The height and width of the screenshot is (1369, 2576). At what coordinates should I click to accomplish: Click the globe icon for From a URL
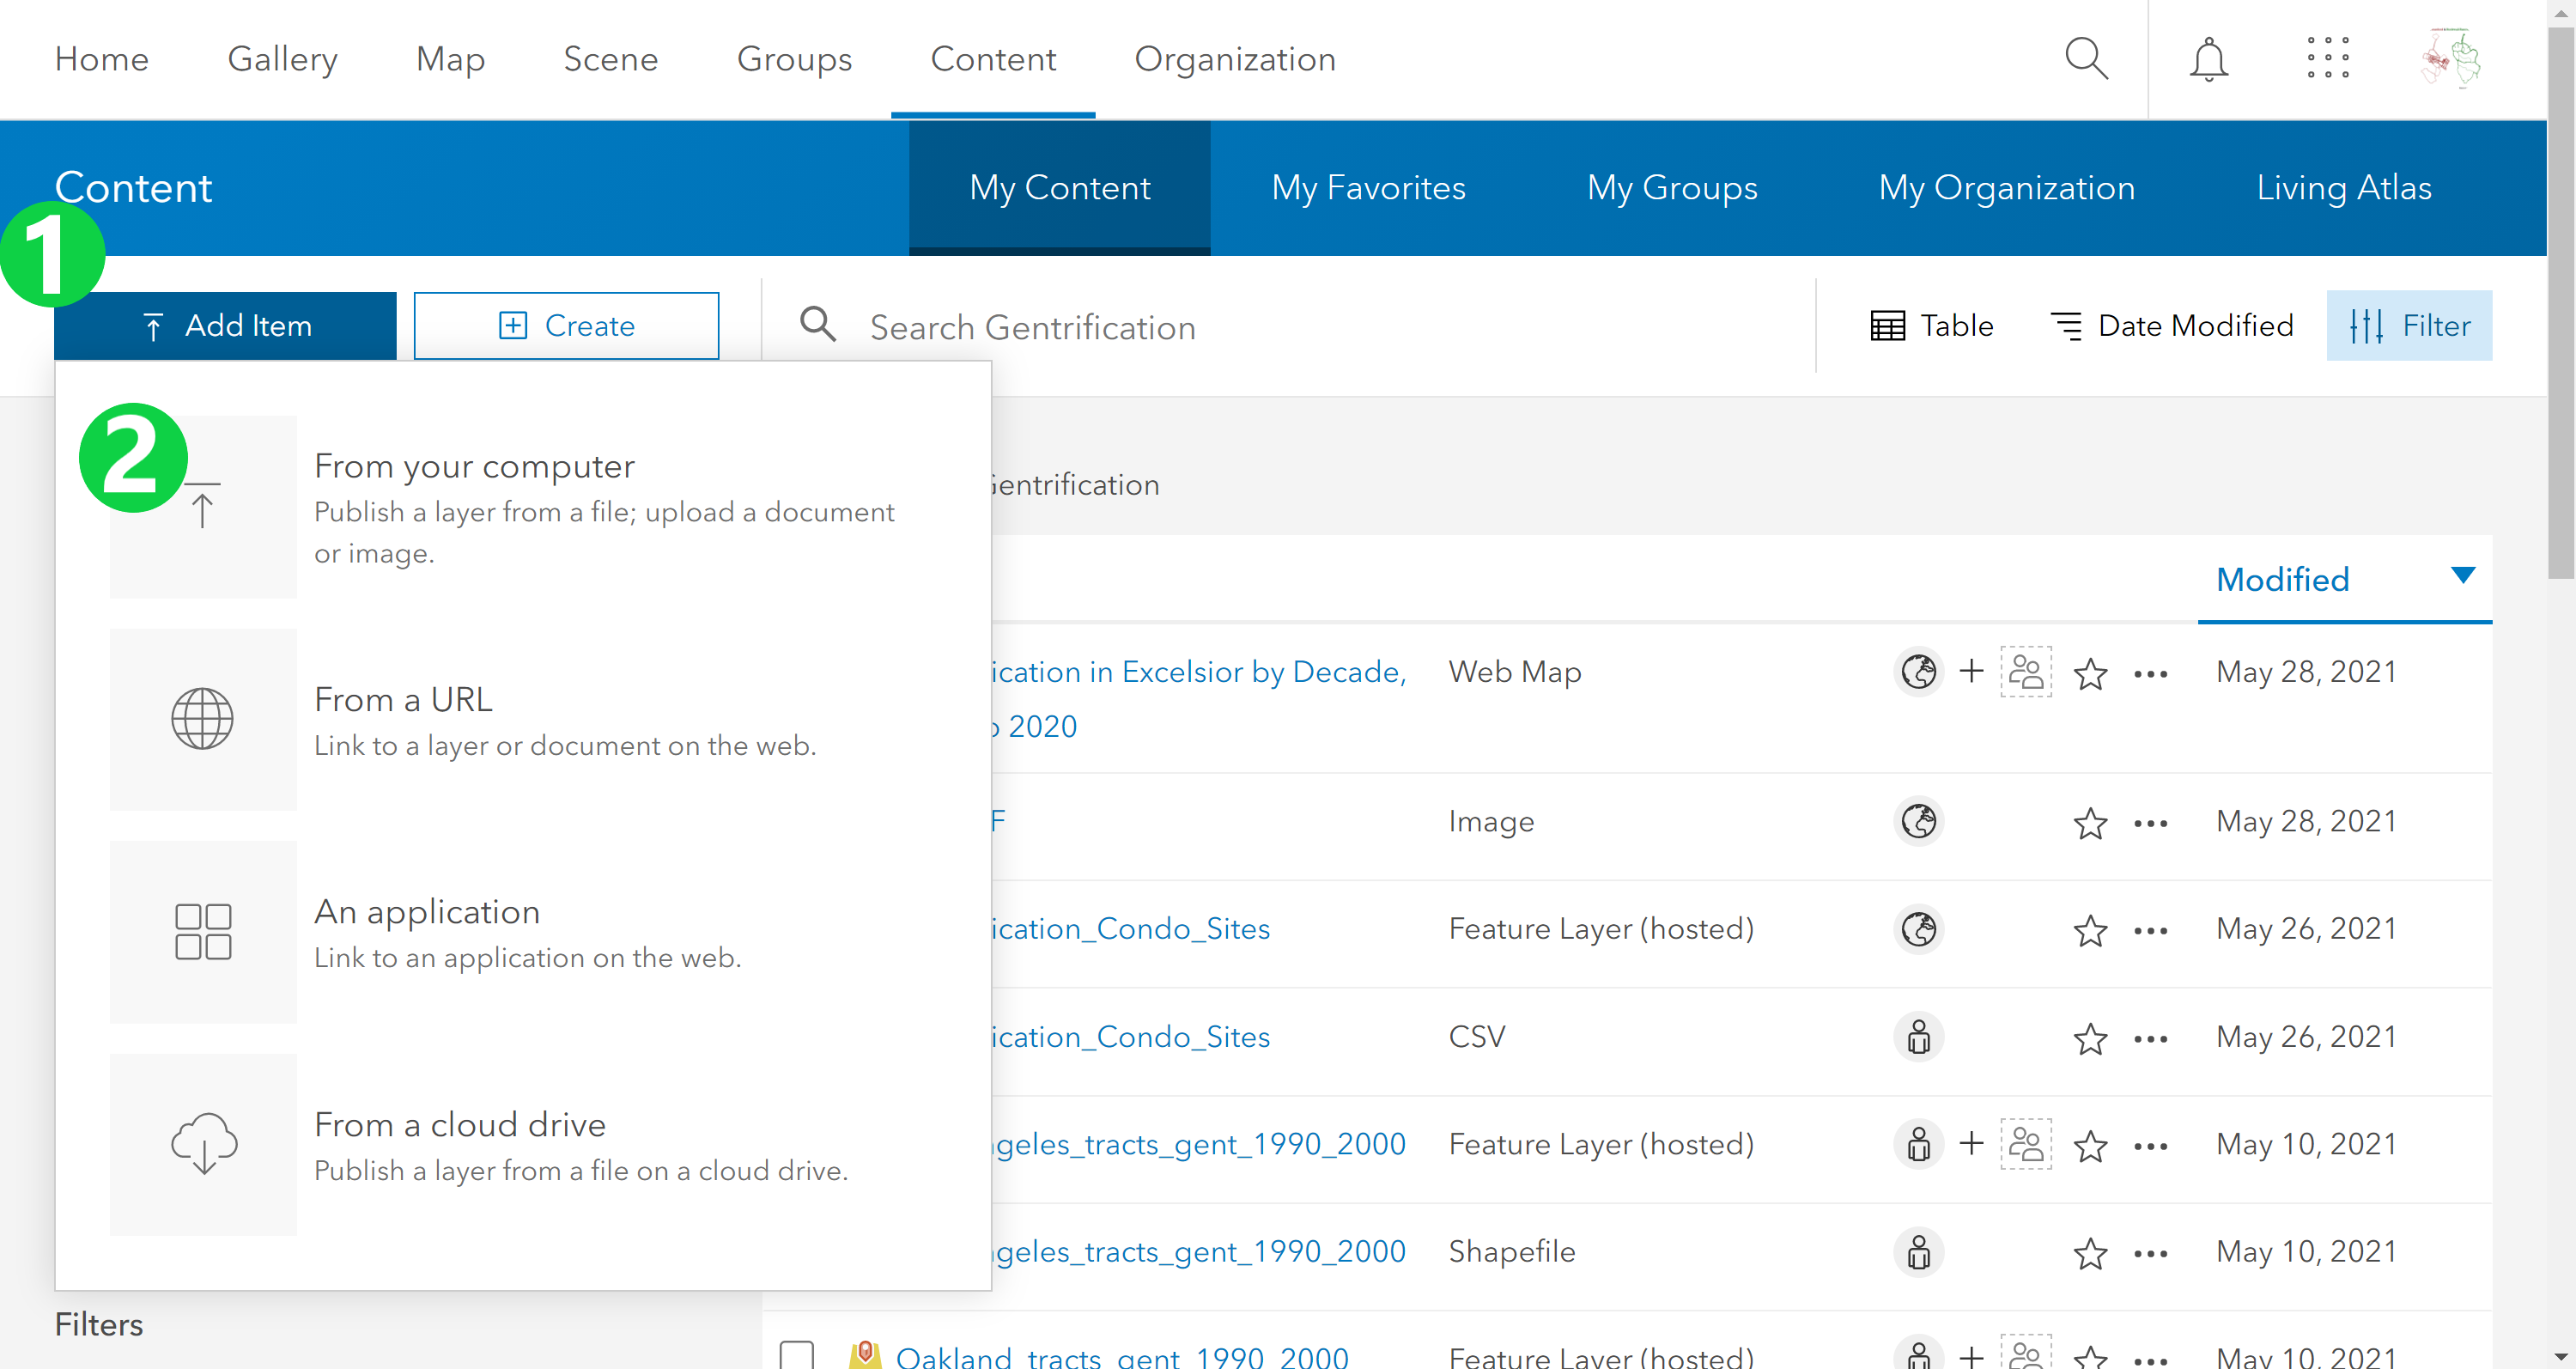click(x=202, y=719)
